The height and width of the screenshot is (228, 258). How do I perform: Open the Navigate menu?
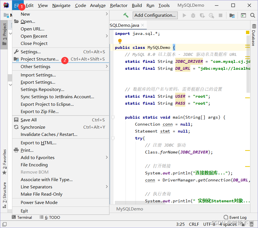pyautogui.click(x=61, y=5)
